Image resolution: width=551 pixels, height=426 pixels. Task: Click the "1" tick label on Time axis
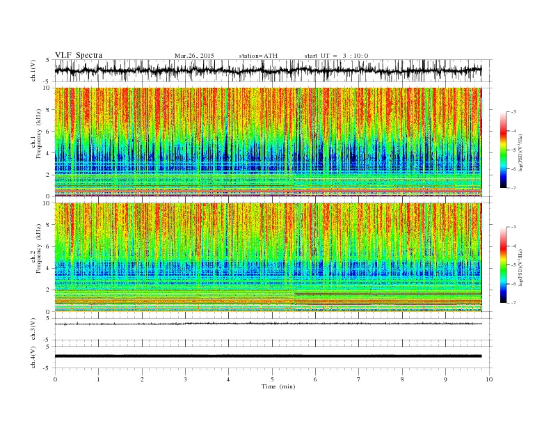tap(98, 379)
